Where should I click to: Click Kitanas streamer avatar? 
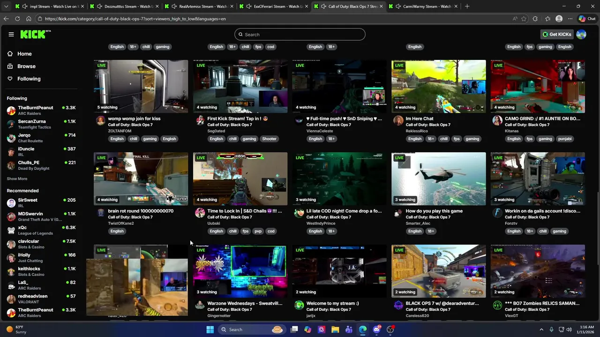(497, 121)
